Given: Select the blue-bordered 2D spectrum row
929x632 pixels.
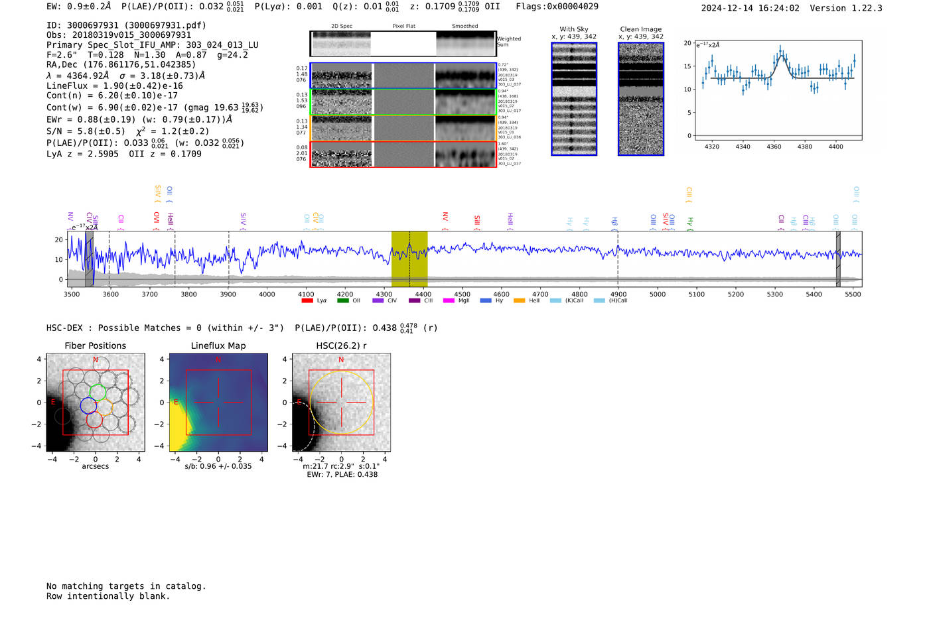Looking at the screenshot, I should coord(403,76).
